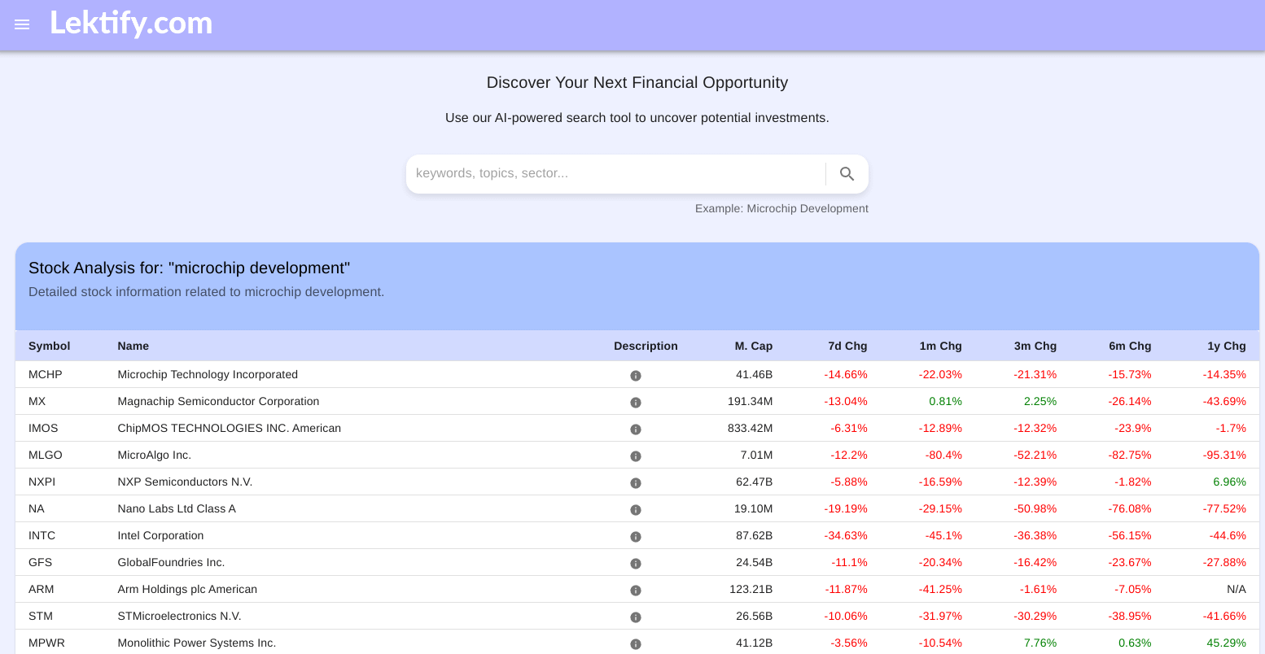Show info icon for ChipMOS TECHNOLOGIES row
The image size is (1265, 654).
point(636,429)
